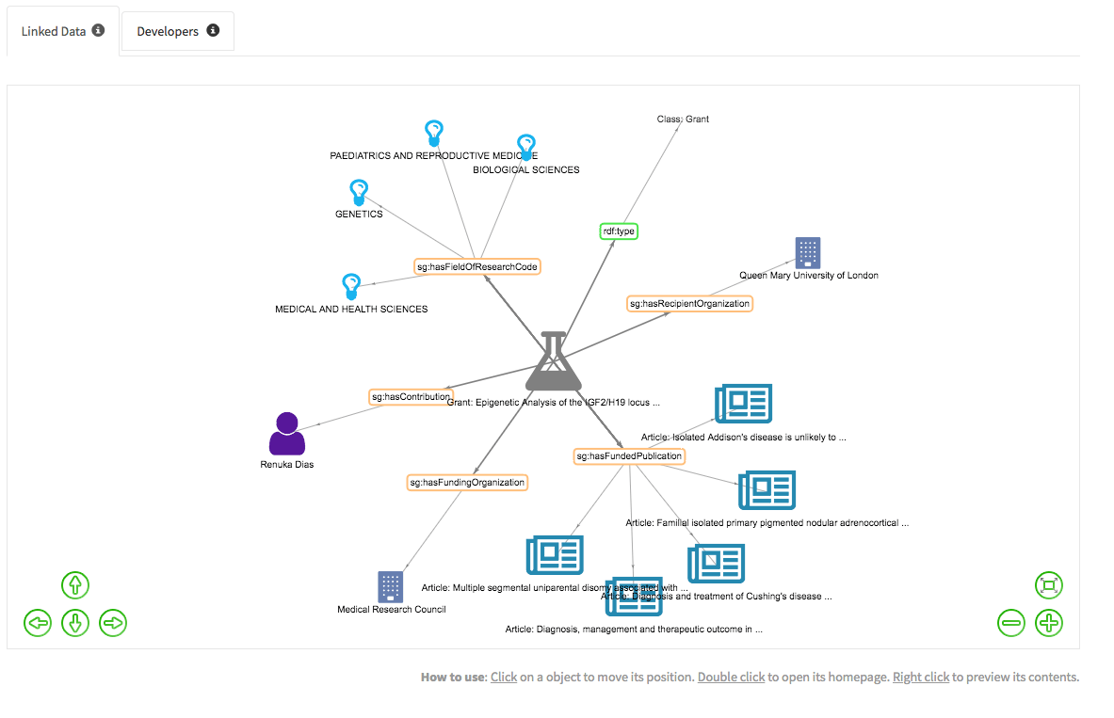The width and height of the screenshot is (1114, 718).
Task: Zoom in with the plus button
Action: click(1048, 622)
